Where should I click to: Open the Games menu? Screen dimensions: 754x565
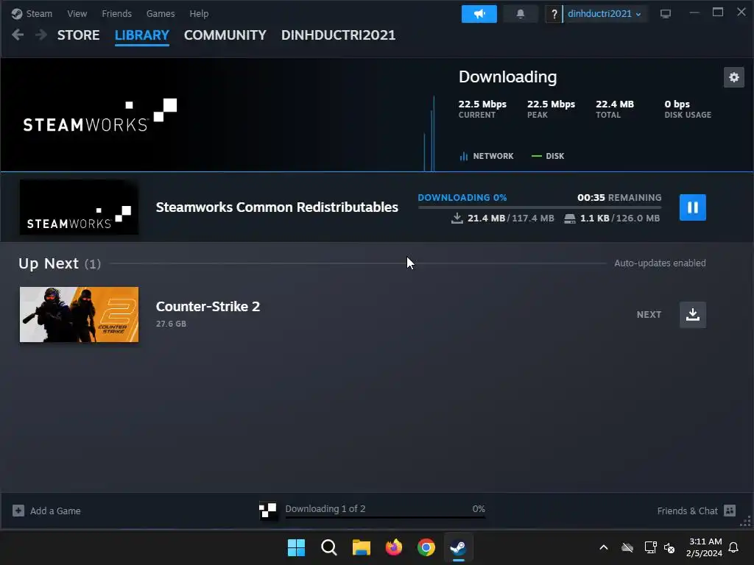point(160,14)
